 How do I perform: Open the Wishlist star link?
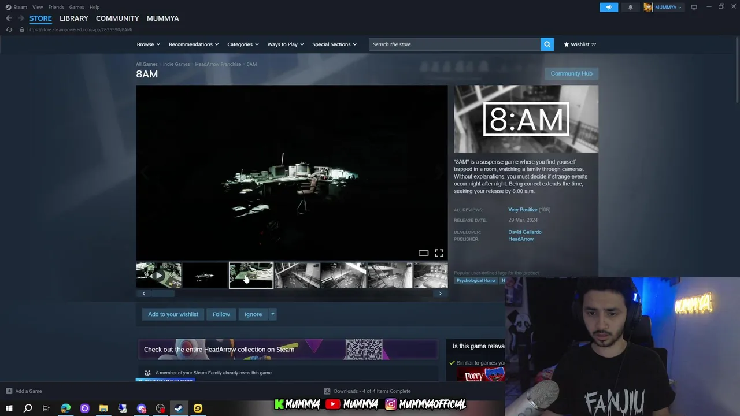(x=580, y=44)
